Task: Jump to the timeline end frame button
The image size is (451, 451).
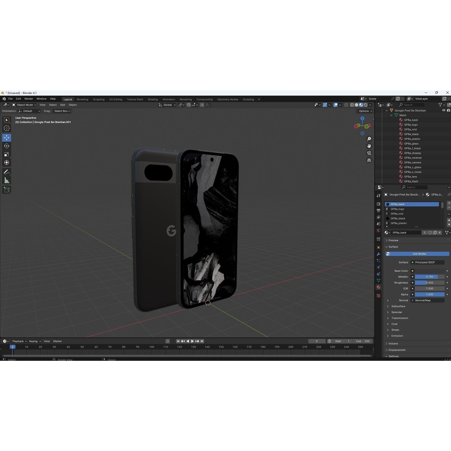Action: pos(202,342)
